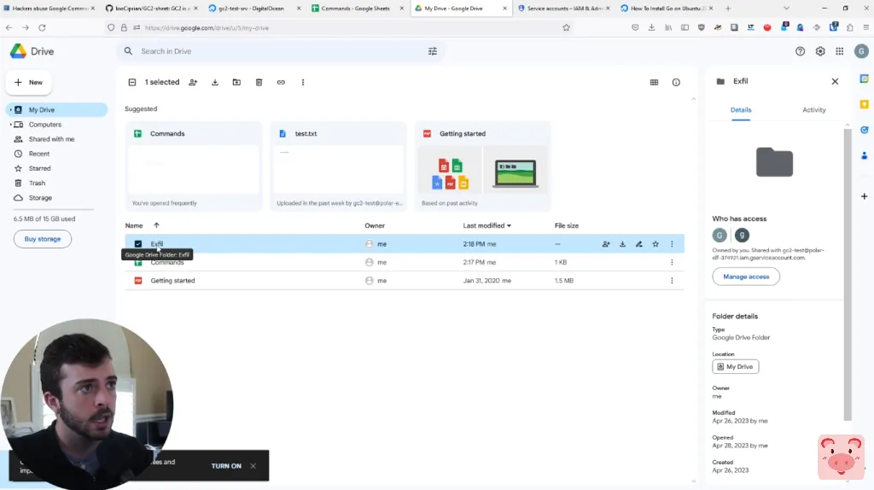
Task: Share the Exfil folder row icon
Action: tap(606, 243)
